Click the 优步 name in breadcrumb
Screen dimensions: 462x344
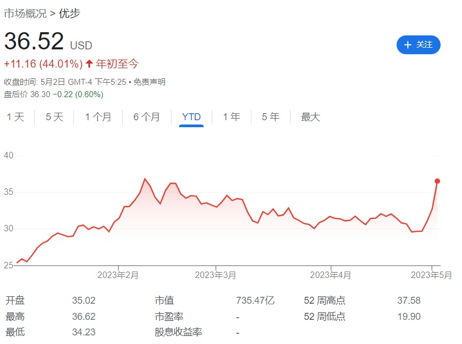point(70,13)
